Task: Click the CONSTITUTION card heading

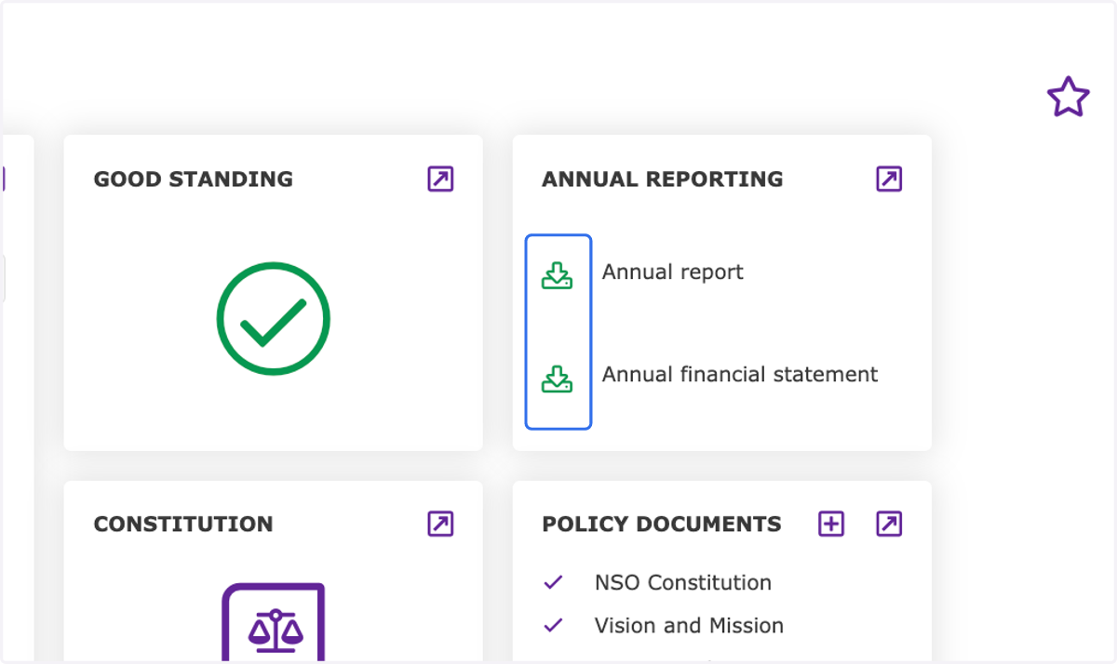Action: click(183, 525)
